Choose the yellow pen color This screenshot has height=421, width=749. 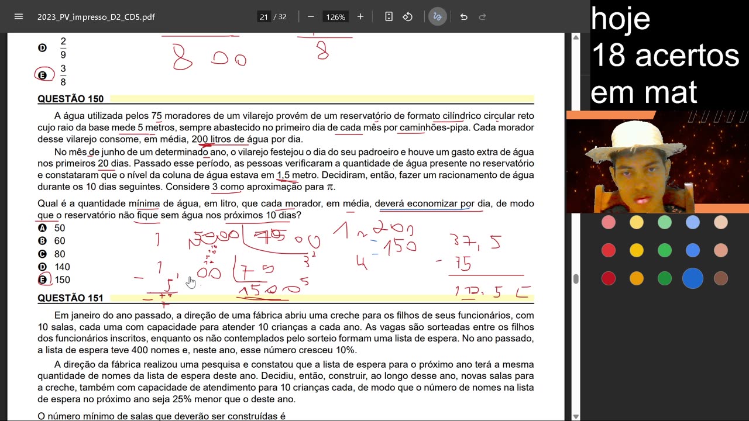[637, 250]
